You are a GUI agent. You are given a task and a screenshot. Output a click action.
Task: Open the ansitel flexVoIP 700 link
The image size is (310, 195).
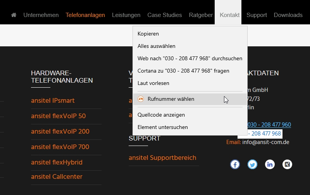click(60, 147)
